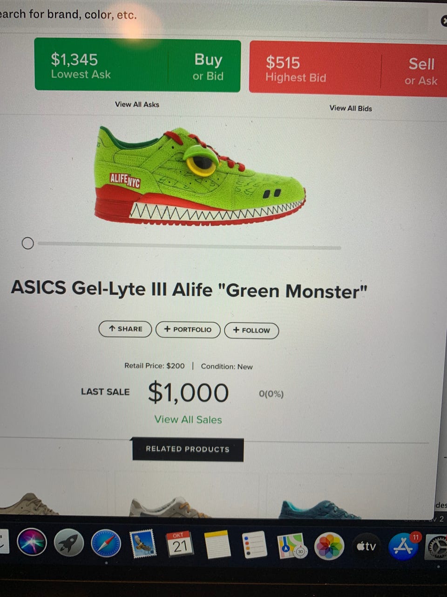Select the Related Products tab
447x597 pixels.
pos(188,449)
